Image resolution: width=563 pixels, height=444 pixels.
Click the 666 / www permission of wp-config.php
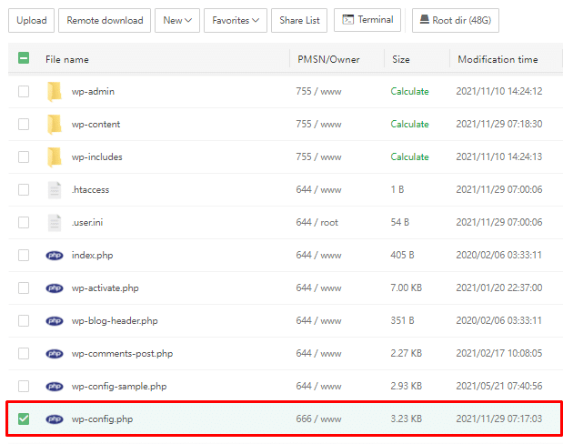click(x=318, y=419)
